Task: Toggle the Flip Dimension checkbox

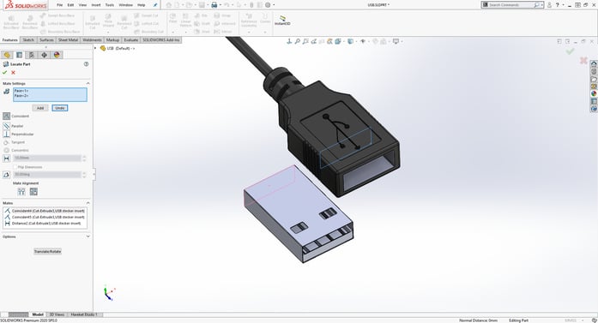Action: 15,167
